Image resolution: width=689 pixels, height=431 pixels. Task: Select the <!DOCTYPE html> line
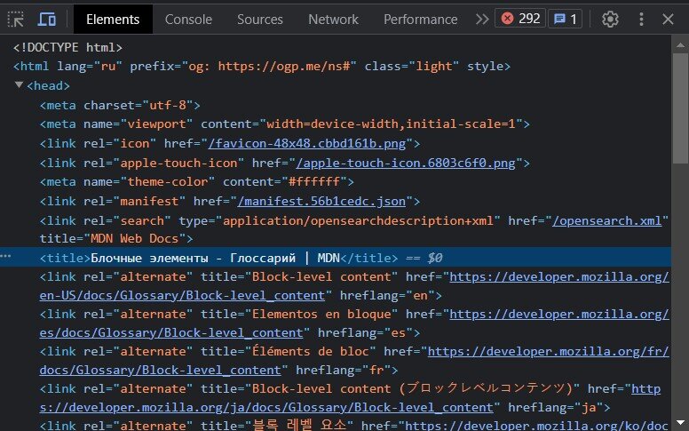(67, 47)
